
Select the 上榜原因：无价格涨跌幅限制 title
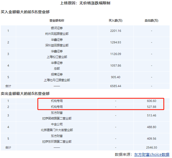85,3
